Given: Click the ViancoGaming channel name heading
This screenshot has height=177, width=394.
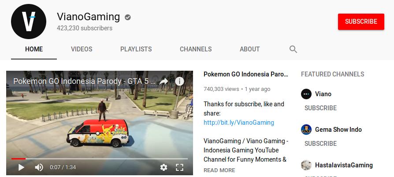Looking at the screenshot, I should click(x=88, y=17).
